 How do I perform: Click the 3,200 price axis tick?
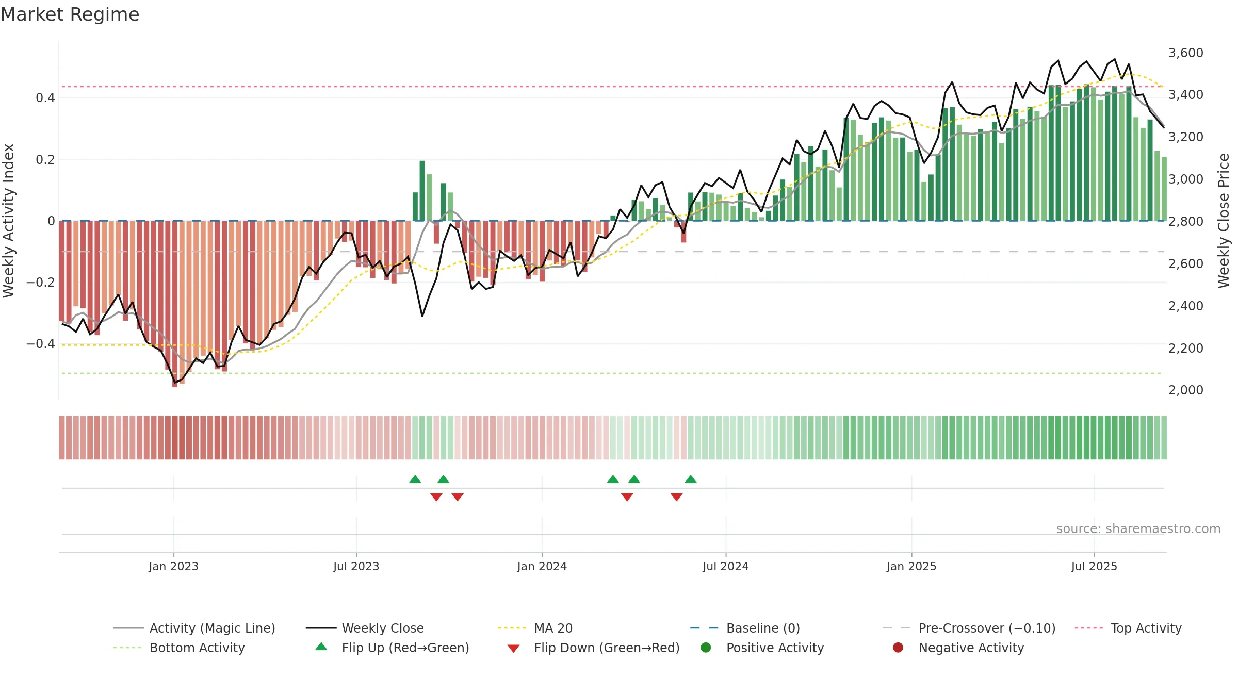click(x=1186, y=137)
